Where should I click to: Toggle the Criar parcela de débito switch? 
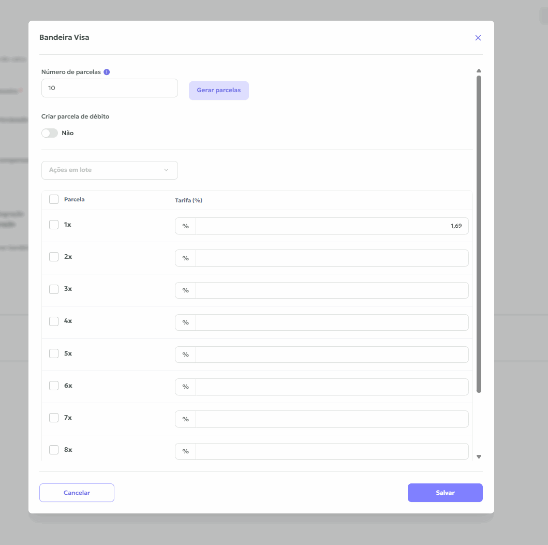pyautogui.click(x=50, y=133)
